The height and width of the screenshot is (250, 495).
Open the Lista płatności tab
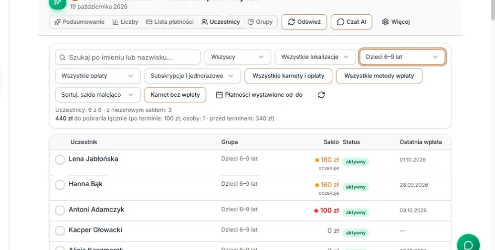[170, 22]
